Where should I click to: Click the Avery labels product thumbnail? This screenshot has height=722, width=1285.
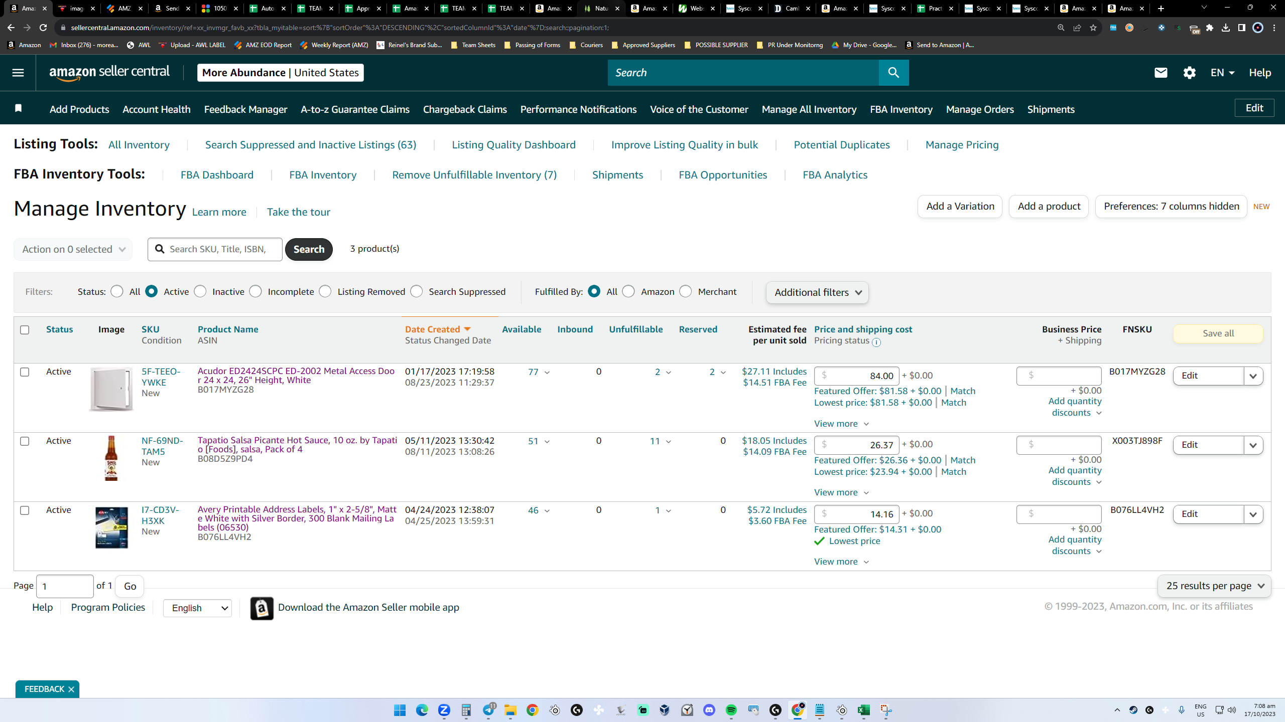111,527
